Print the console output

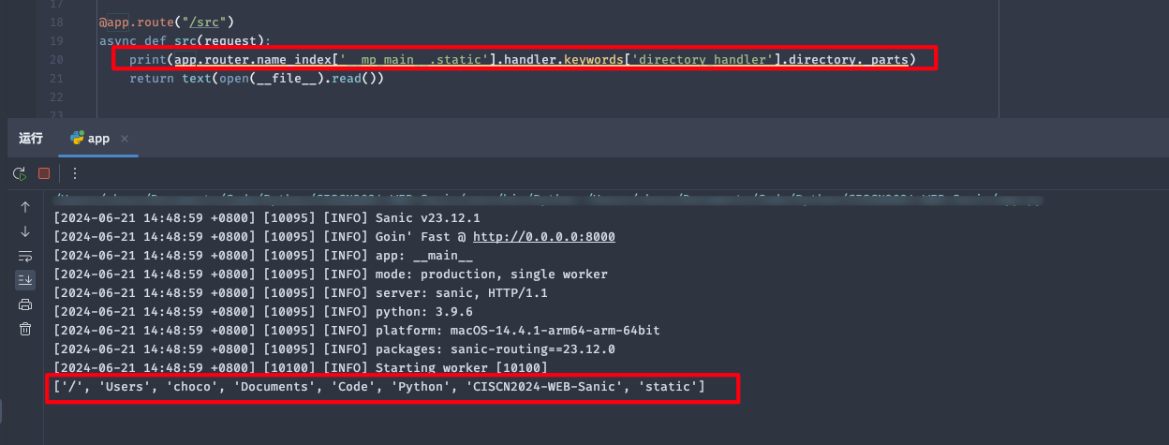(x=25, y=304)
